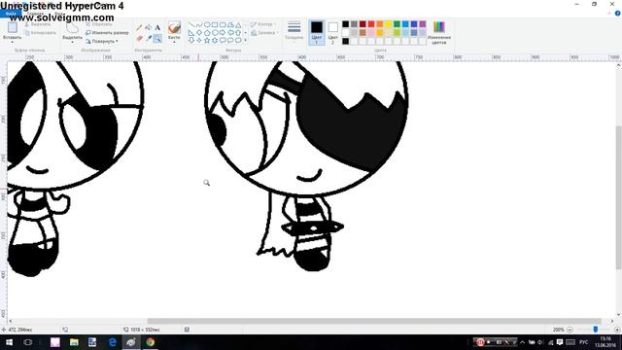This screenshot has width=622, height=350.
Task: Select the curve shape
Action: coord(199,25)
